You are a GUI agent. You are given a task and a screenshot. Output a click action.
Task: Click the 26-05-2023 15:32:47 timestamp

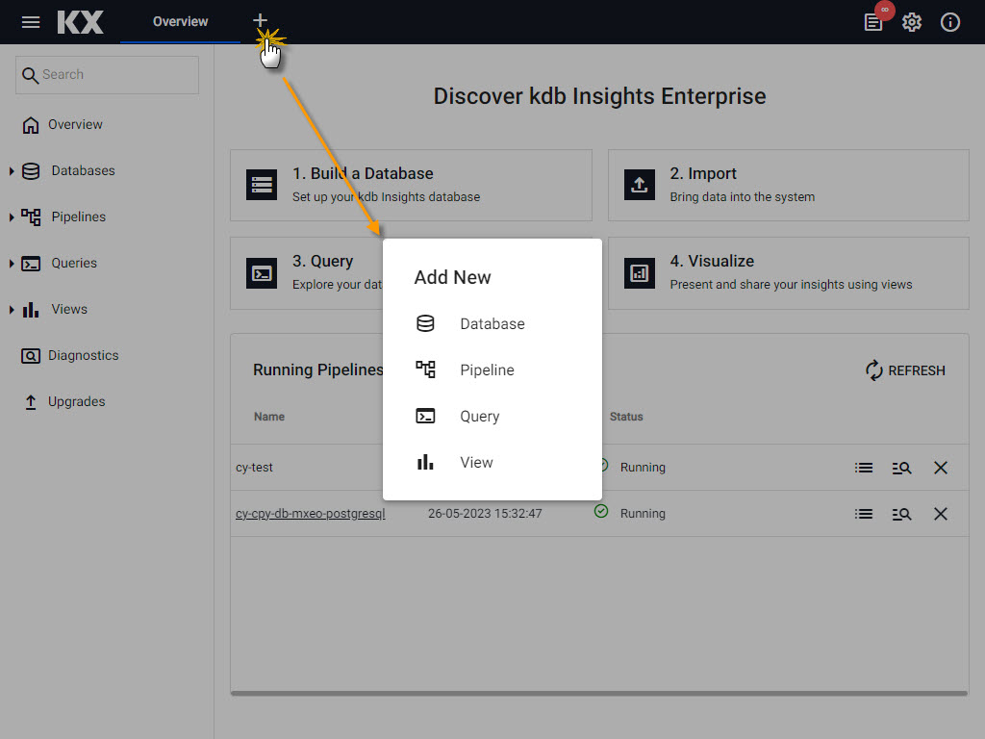485,514
